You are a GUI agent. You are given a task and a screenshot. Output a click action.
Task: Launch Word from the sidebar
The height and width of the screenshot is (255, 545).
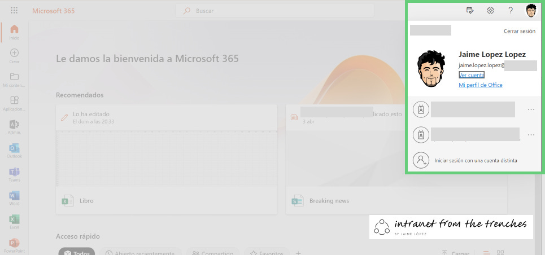click(14, 198)
